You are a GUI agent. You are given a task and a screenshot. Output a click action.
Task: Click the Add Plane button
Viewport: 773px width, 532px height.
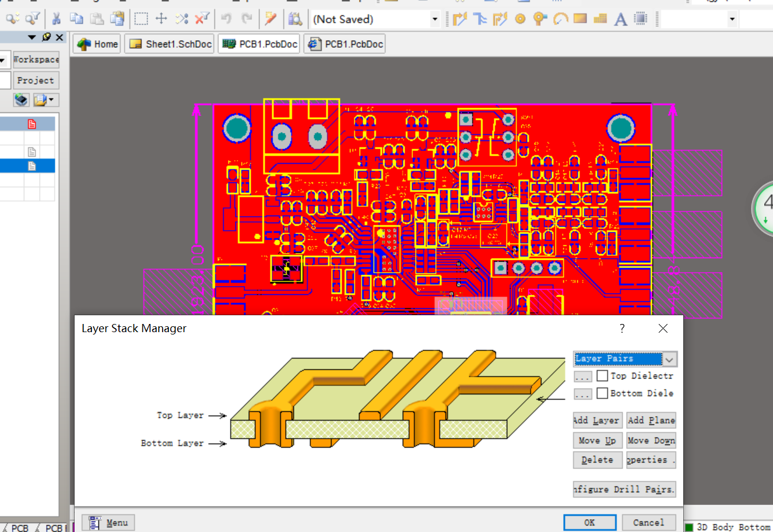651,420
